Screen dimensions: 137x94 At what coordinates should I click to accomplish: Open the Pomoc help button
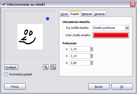(x=15, y=87)
